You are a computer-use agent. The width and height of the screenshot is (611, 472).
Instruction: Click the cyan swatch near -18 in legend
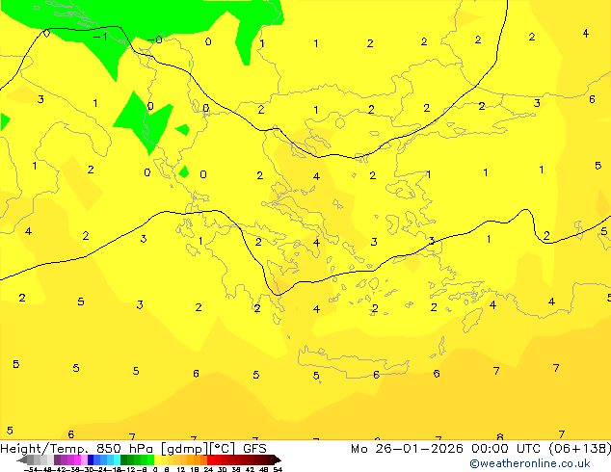coord(118,459)
